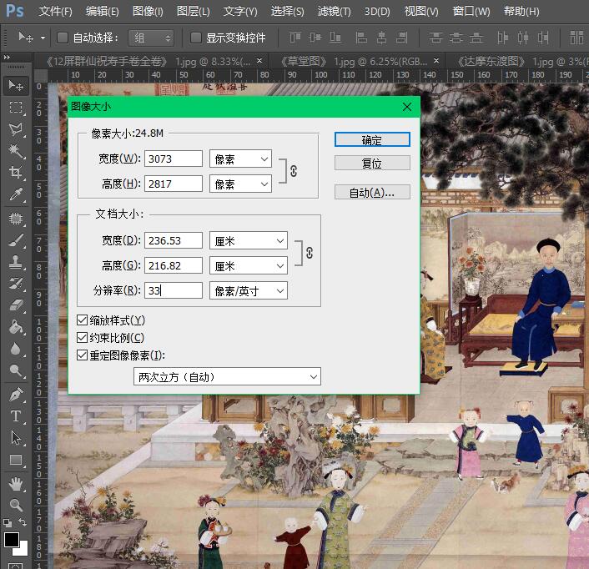The width and height of the screenshot is (589, 569).
Task: Toggle 自动选择 checkbox
Action: coord(63,38)
